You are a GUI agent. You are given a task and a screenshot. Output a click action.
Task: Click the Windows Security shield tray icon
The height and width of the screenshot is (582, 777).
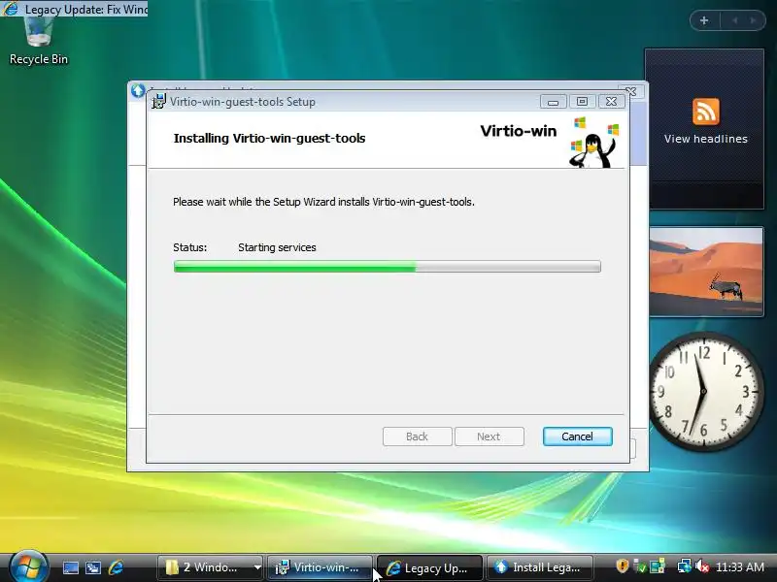click(623, 566)
